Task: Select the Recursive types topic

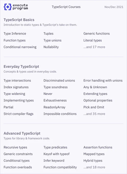Action: [x=15, y=147]
